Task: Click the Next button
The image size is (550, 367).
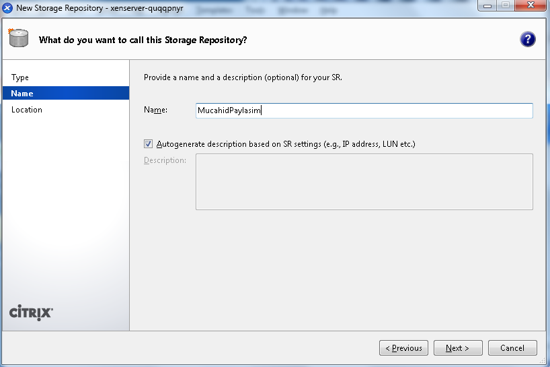Action: pyautogui.click(x=458, y=347)
